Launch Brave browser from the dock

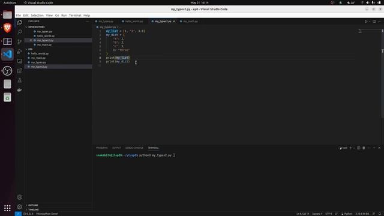click(7, 28)
